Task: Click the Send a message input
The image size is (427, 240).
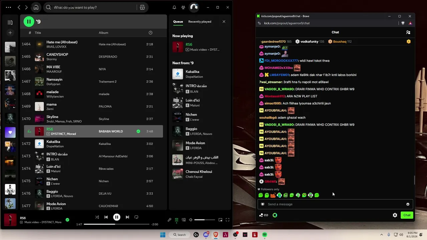Action: [x=335, y=204]
